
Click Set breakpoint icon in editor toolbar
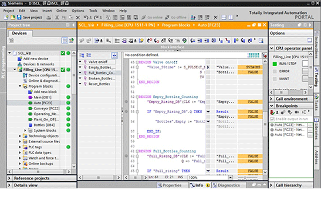tap(150, 41)
